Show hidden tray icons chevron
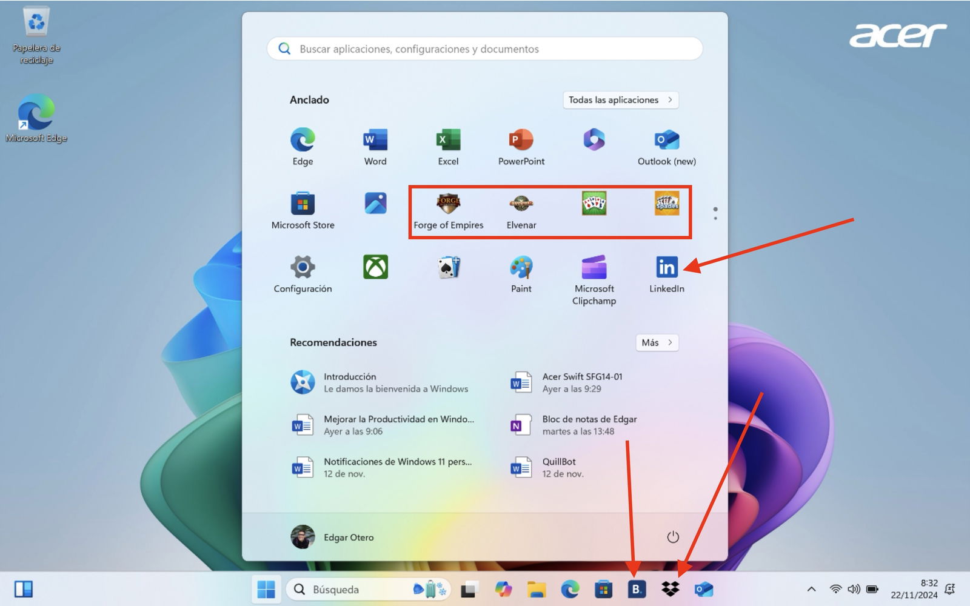 (x=811, y=589)
